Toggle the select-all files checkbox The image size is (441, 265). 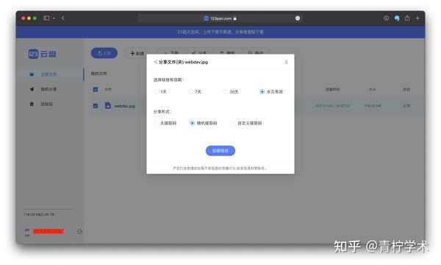(96, 89)
